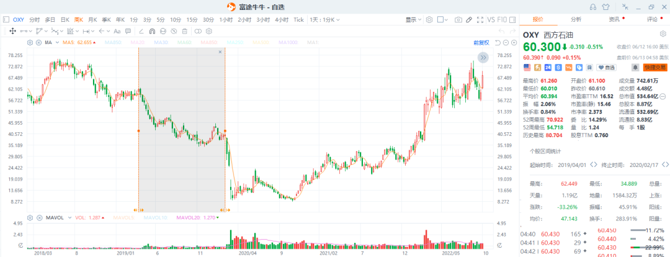Toggle 自选 watchlist heart button
Screen dimensions: 670x257
click(606, 67)
